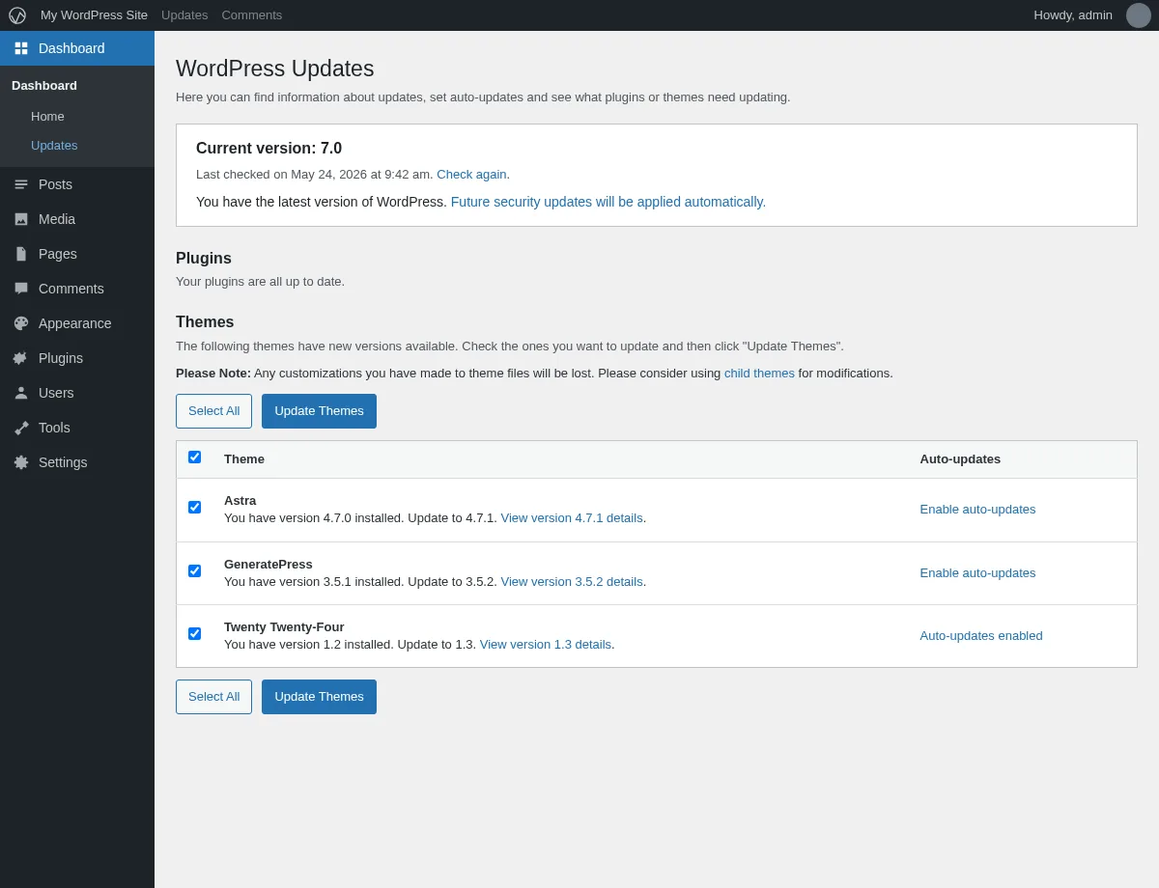Click the WordPress logo icon in admin bar
Screen dimensions: 1159x888
(x=17, y=15)
